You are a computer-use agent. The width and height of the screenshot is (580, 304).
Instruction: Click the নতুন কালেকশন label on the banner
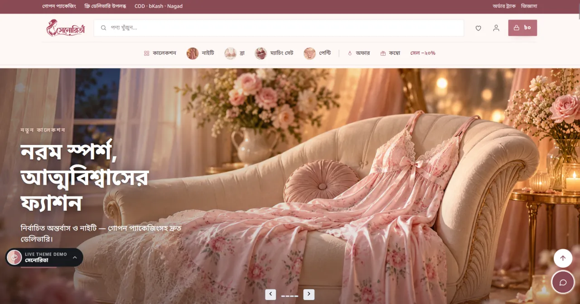tap(43, 130)
